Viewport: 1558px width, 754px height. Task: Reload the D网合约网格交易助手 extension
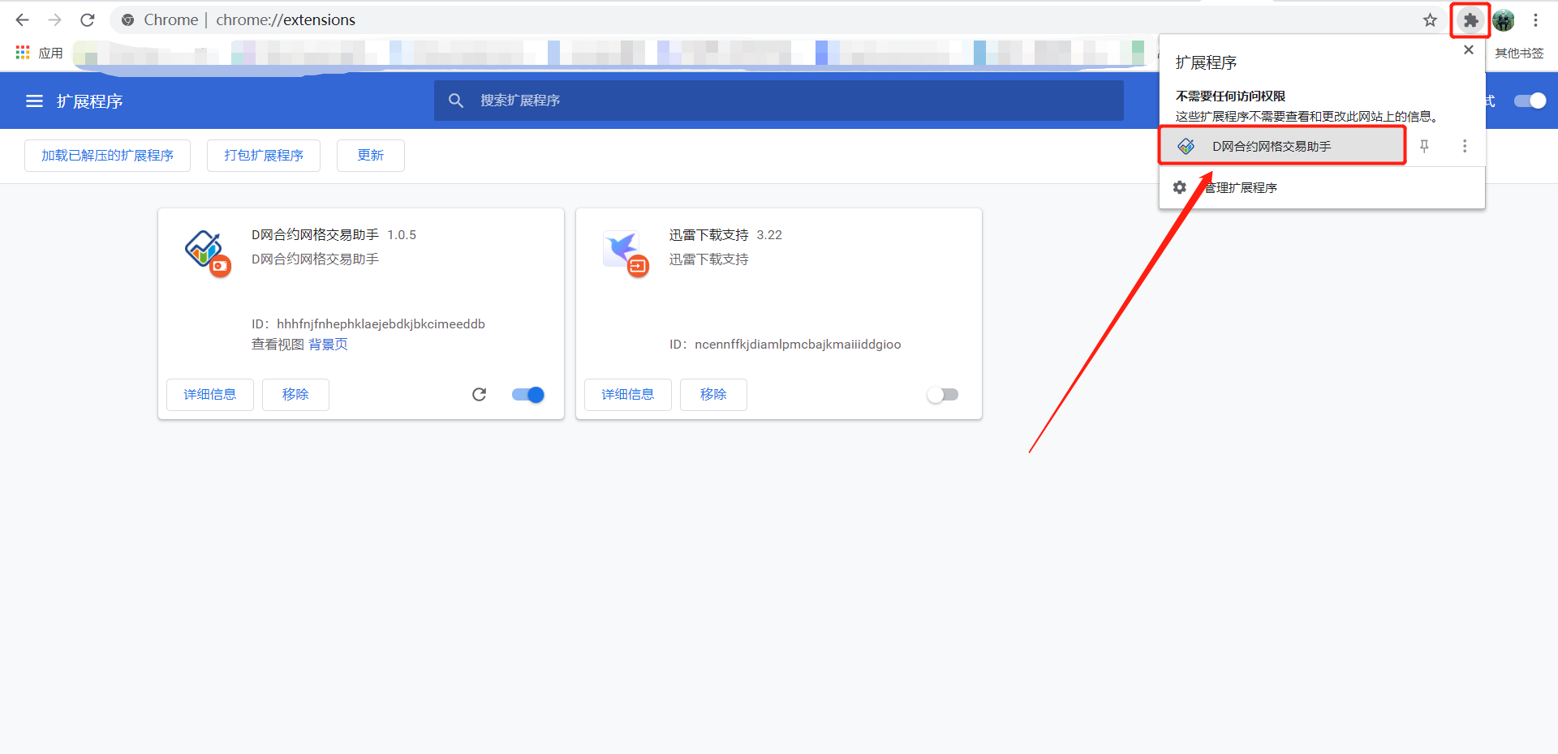[479, 395]
